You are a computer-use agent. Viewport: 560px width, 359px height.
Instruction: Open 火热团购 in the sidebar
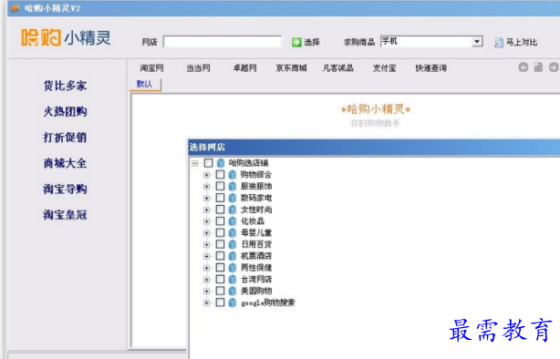point(65,112)
